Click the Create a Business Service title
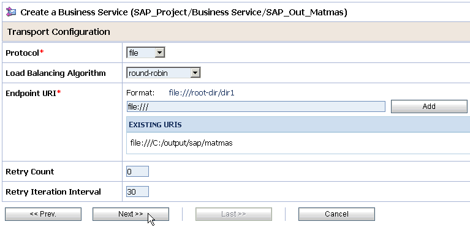Screen dimensions: 470x227 coord(184,12)
